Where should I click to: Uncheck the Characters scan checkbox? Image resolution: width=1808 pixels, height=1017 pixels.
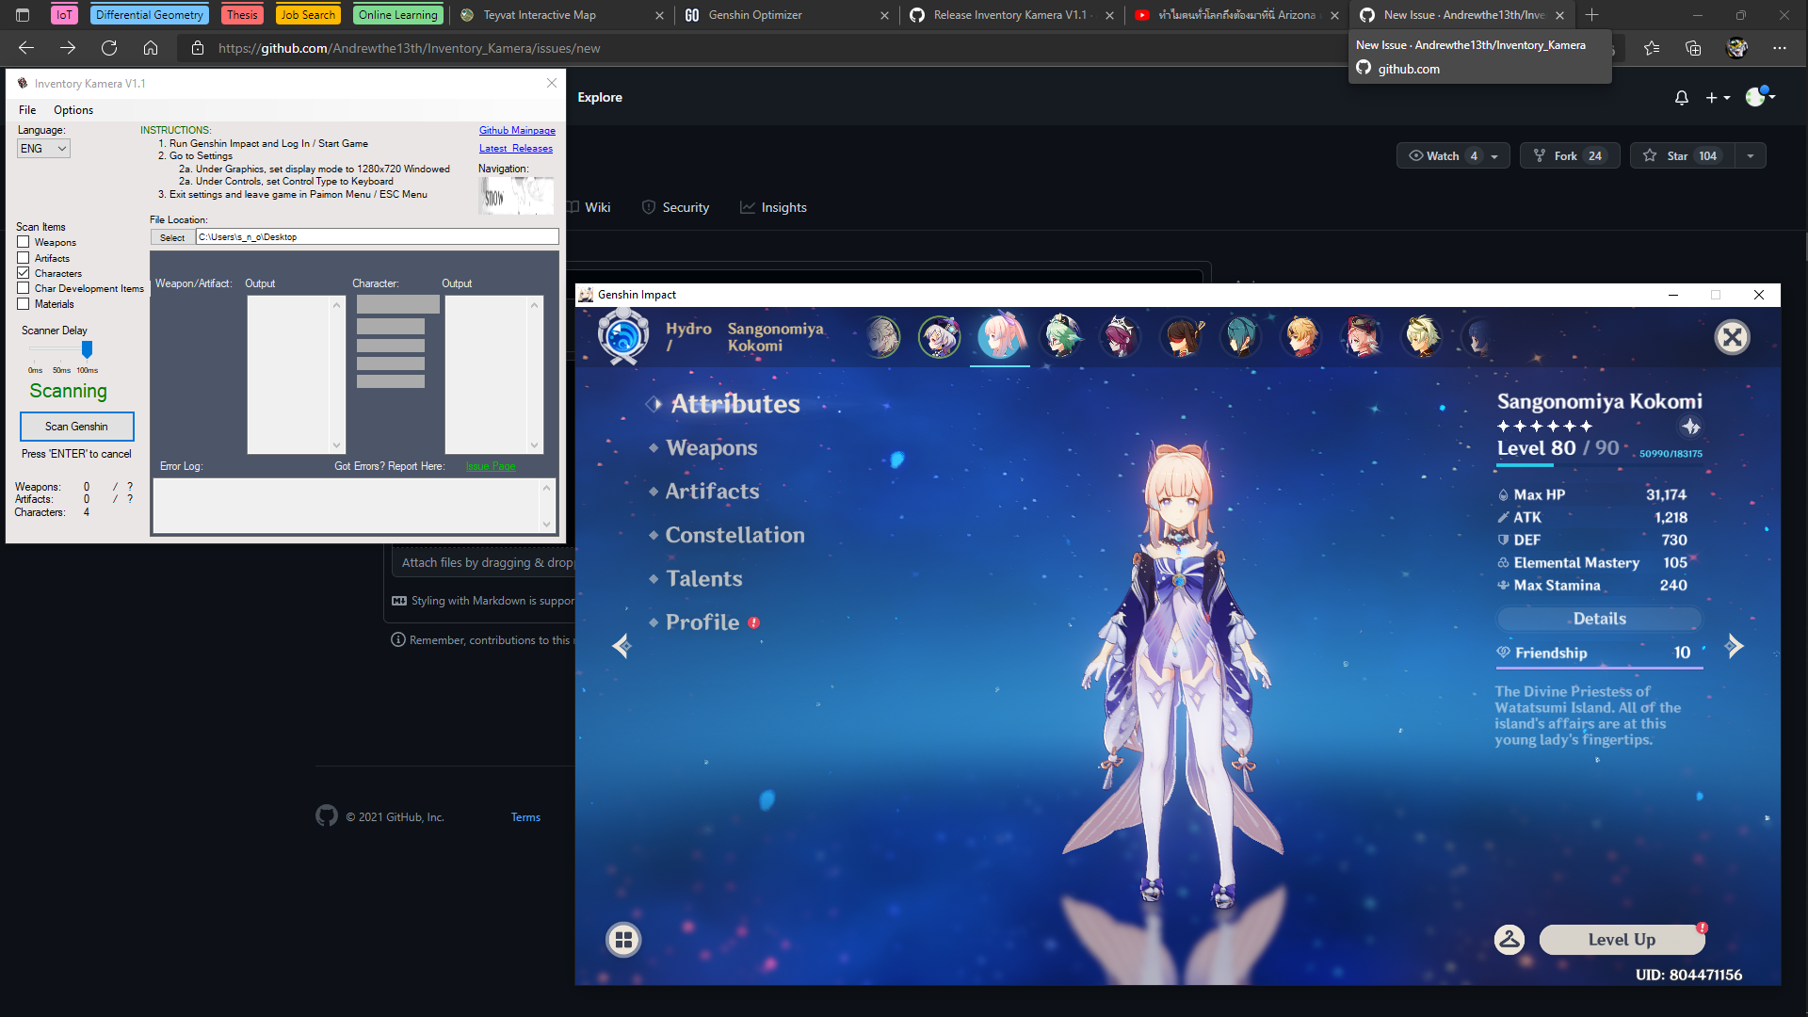point(24,273)
